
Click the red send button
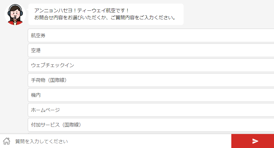(253, 141)
